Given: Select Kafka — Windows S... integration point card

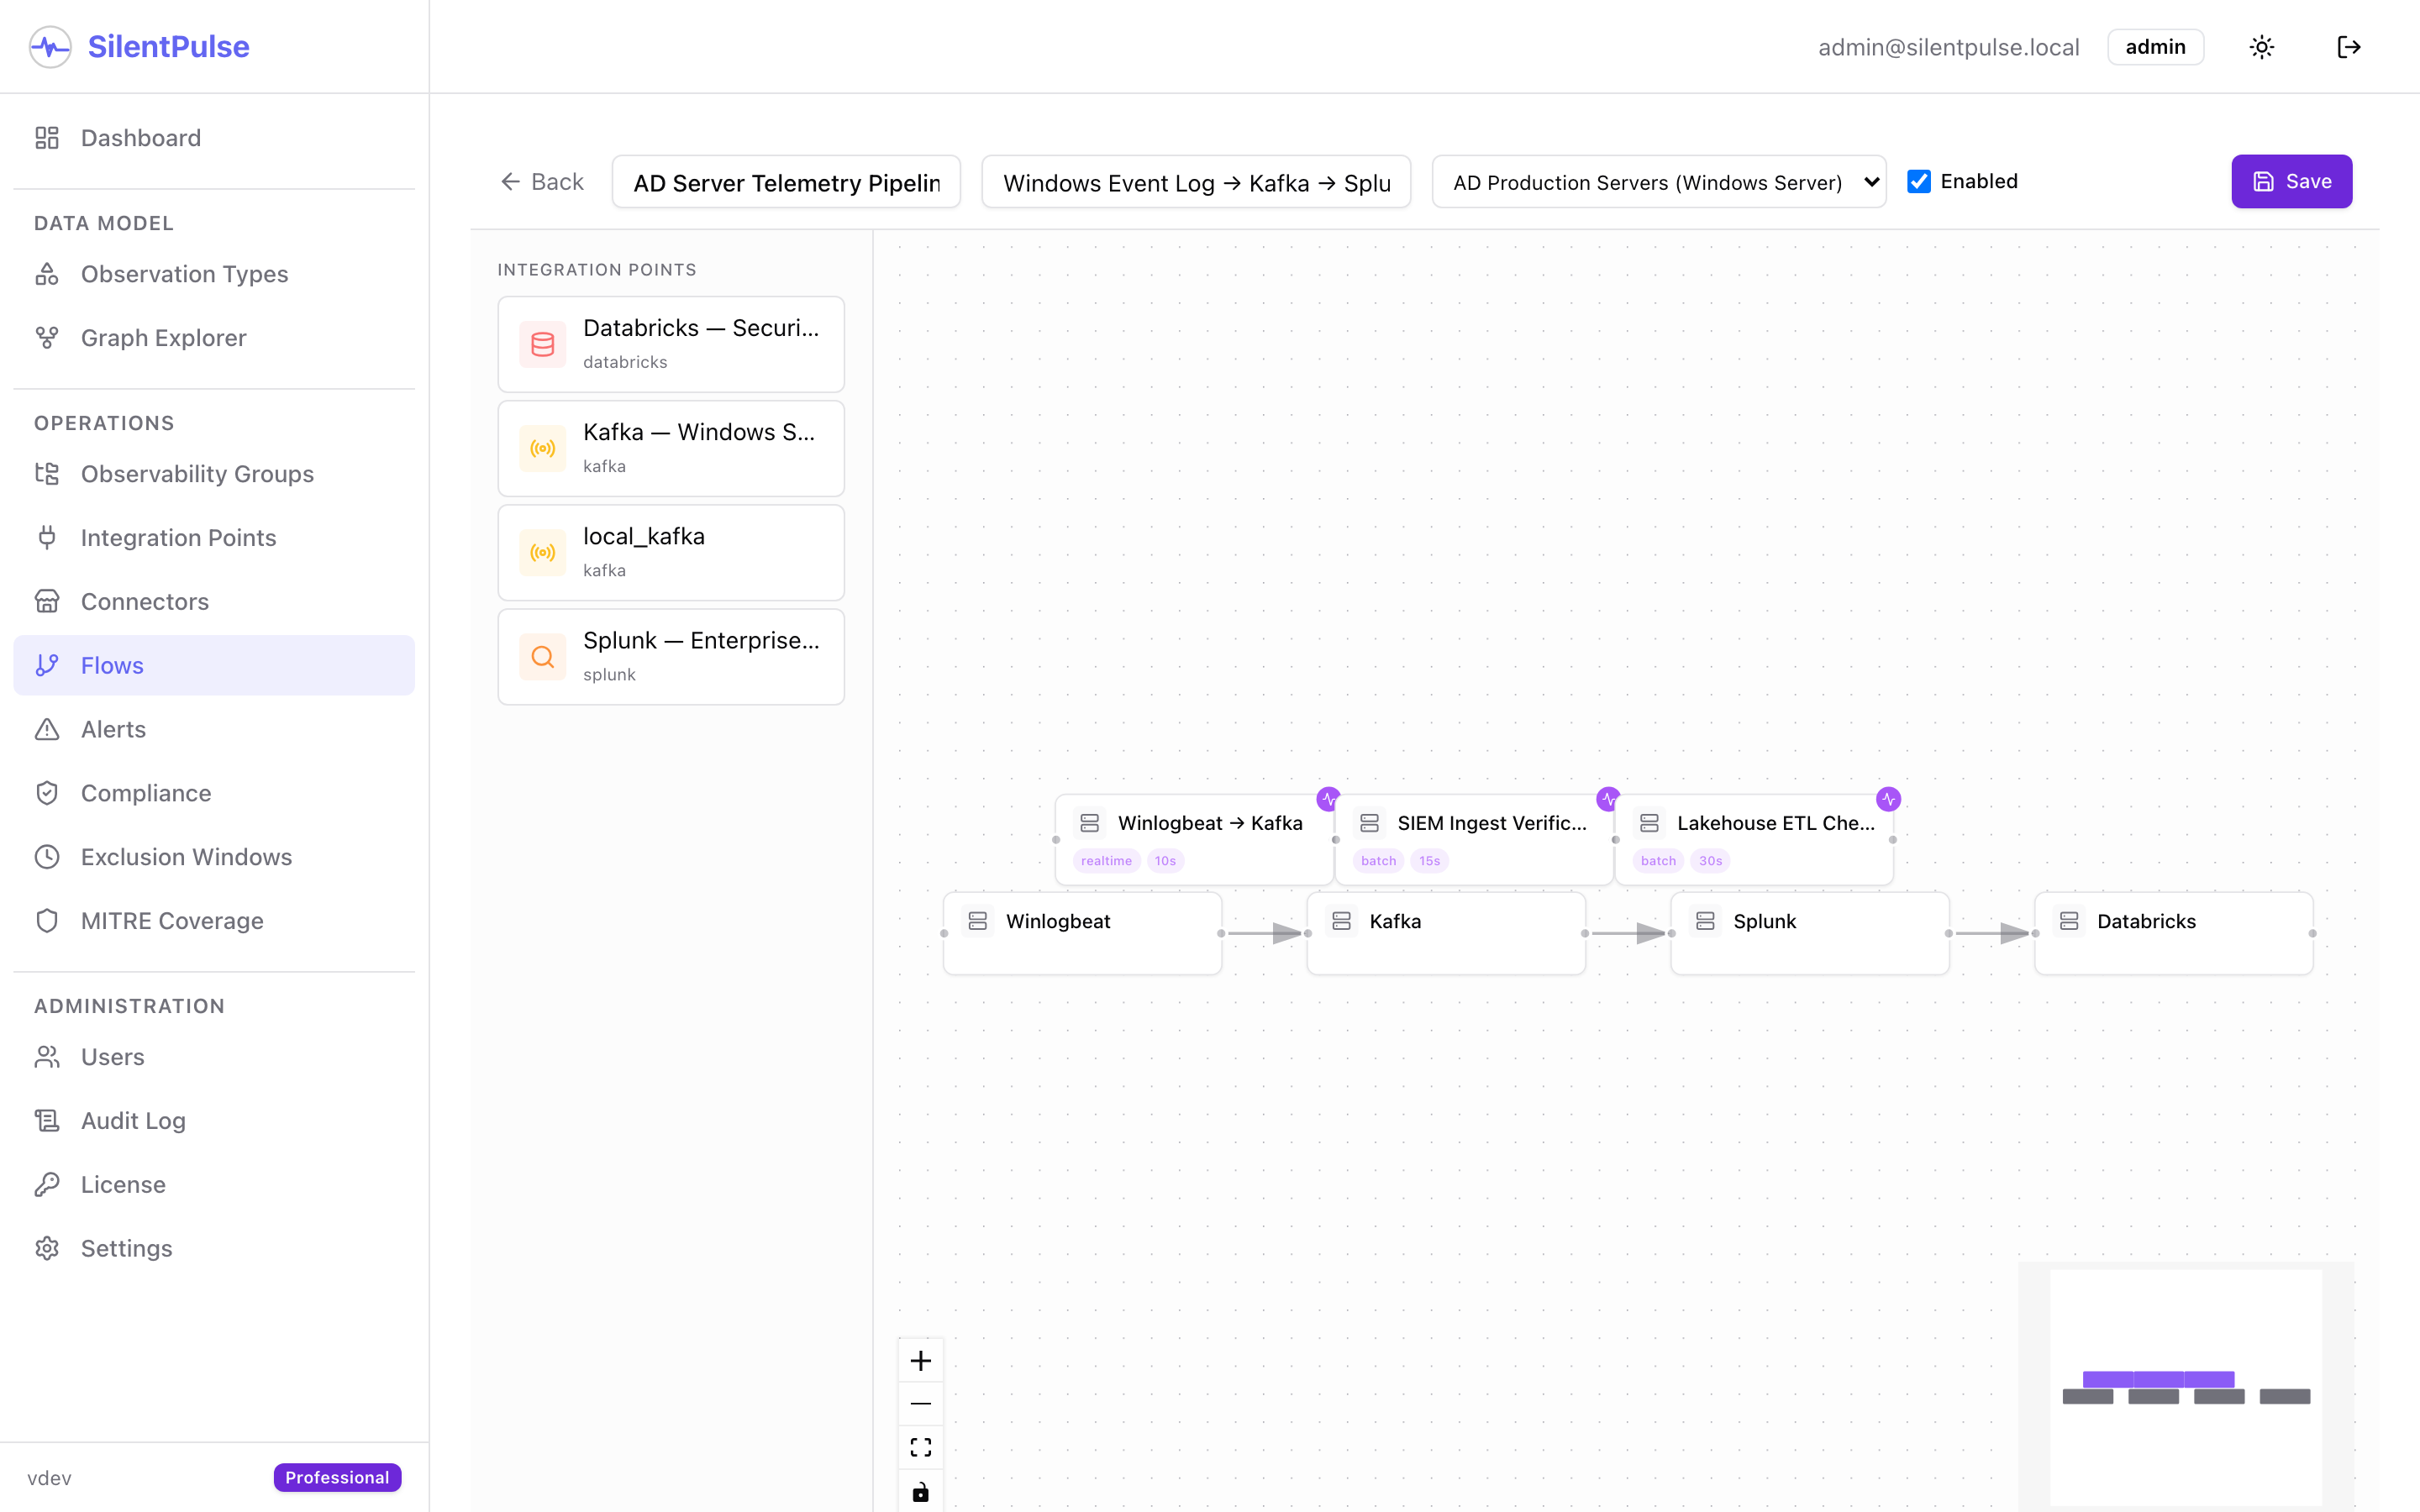Looking at the screenshot, I should (671, 448).
